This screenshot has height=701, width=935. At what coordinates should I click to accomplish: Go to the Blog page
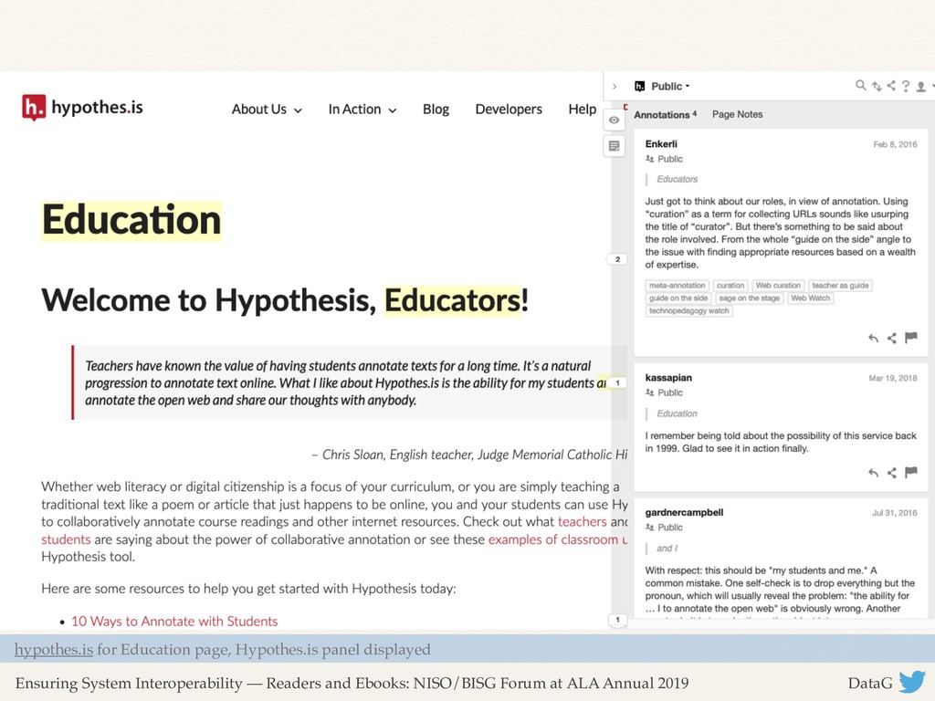click(x=436, y=110)
